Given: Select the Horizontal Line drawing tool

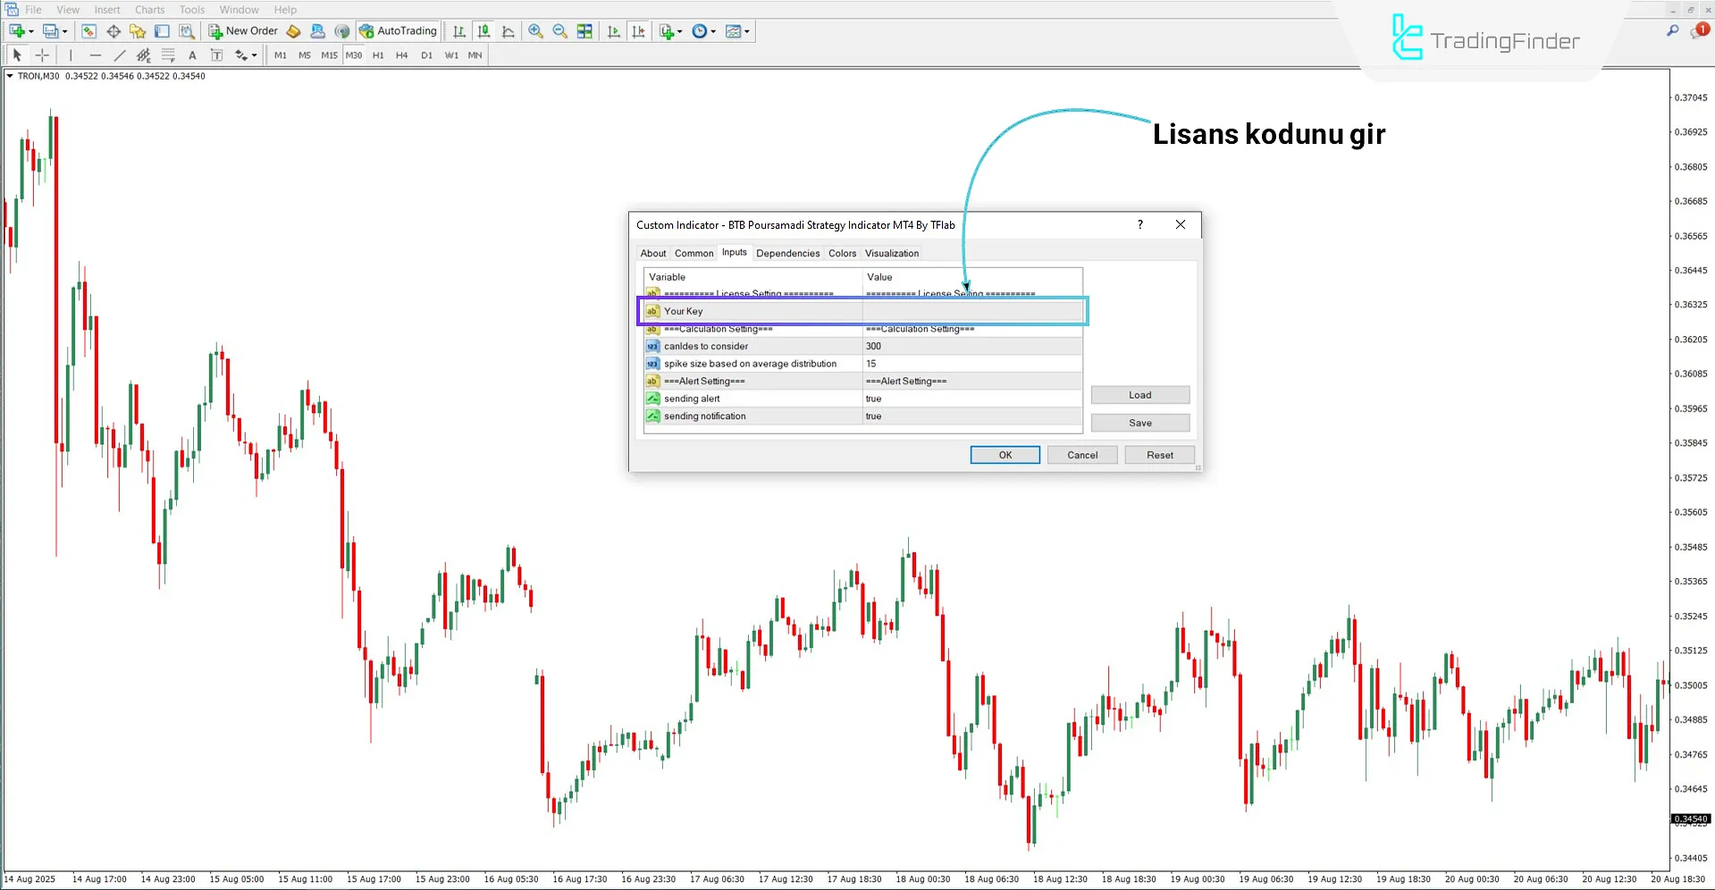Looking at the screenshot, I should [x=96, y=55].
